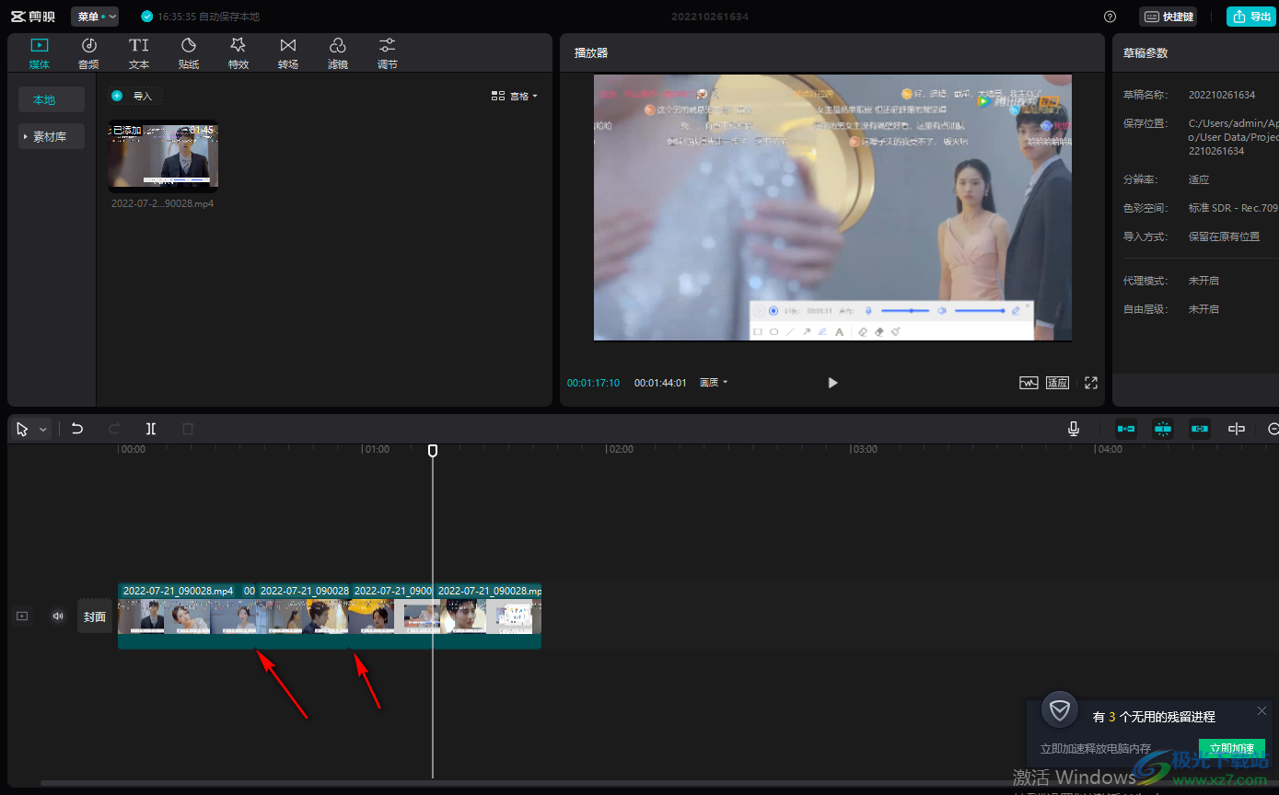This screenshot has width=1279, height=795.
Task: Open the 媒体 (Media) tab
Action: 40,53
